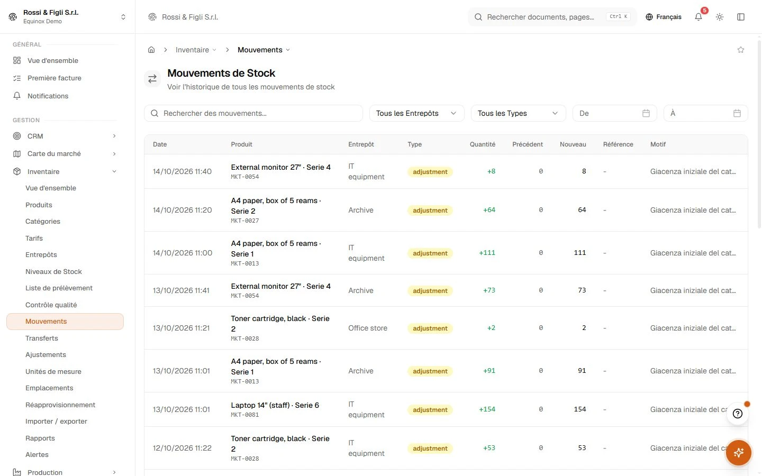Viewport: 762px width, 476px height.
Task: Click the globe language icon
Action: [649, 17]
